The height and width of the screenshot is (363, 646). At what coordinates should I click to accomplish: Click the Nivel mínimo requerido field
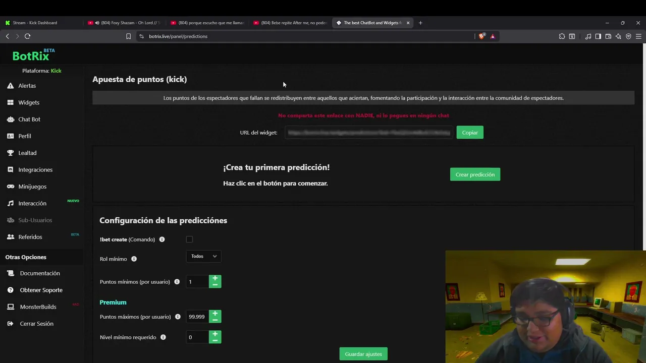click(197, 337)
